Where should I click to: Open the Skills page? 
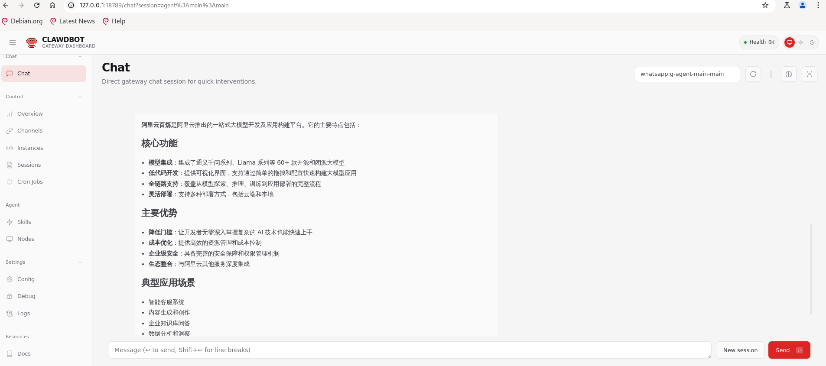click(44, 222)
